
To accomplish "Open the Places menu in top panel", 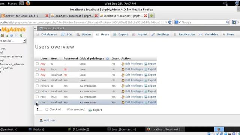I will (x=12, y=3).
